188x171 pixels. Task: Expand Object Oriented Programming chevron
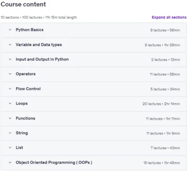(10, 163)
